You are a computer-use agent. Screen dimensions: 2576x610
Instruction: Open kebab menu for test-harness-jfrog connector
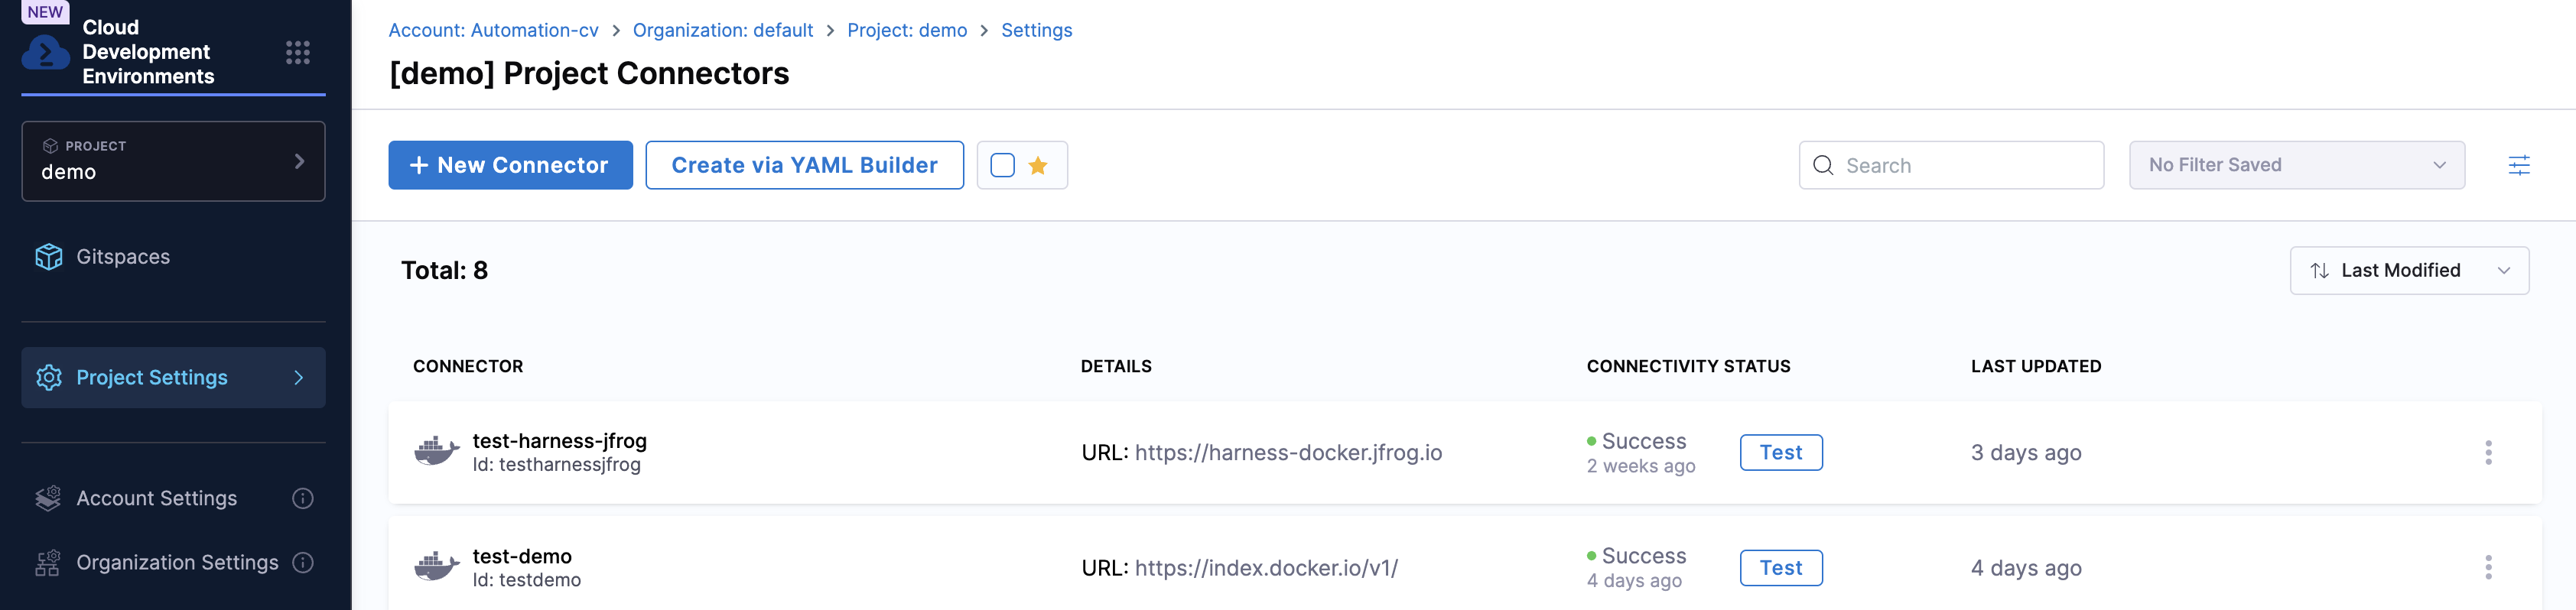point(2487,453)
